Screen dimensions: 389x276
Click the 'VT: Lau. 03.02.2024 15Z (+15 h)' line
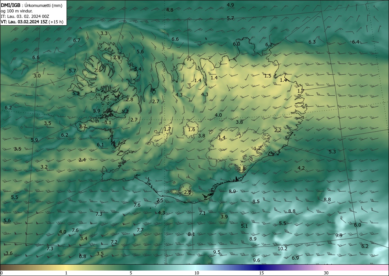(32, 22)
